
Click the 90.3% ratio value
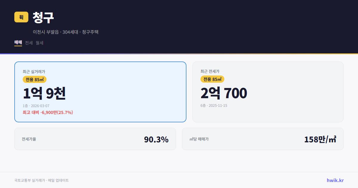coord(156,139)
